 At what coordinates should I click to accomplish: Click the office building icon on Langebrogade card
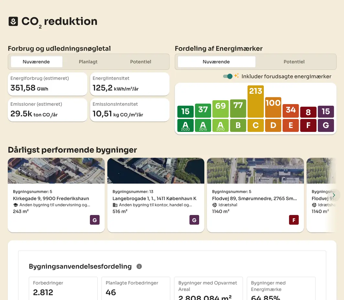115,205
